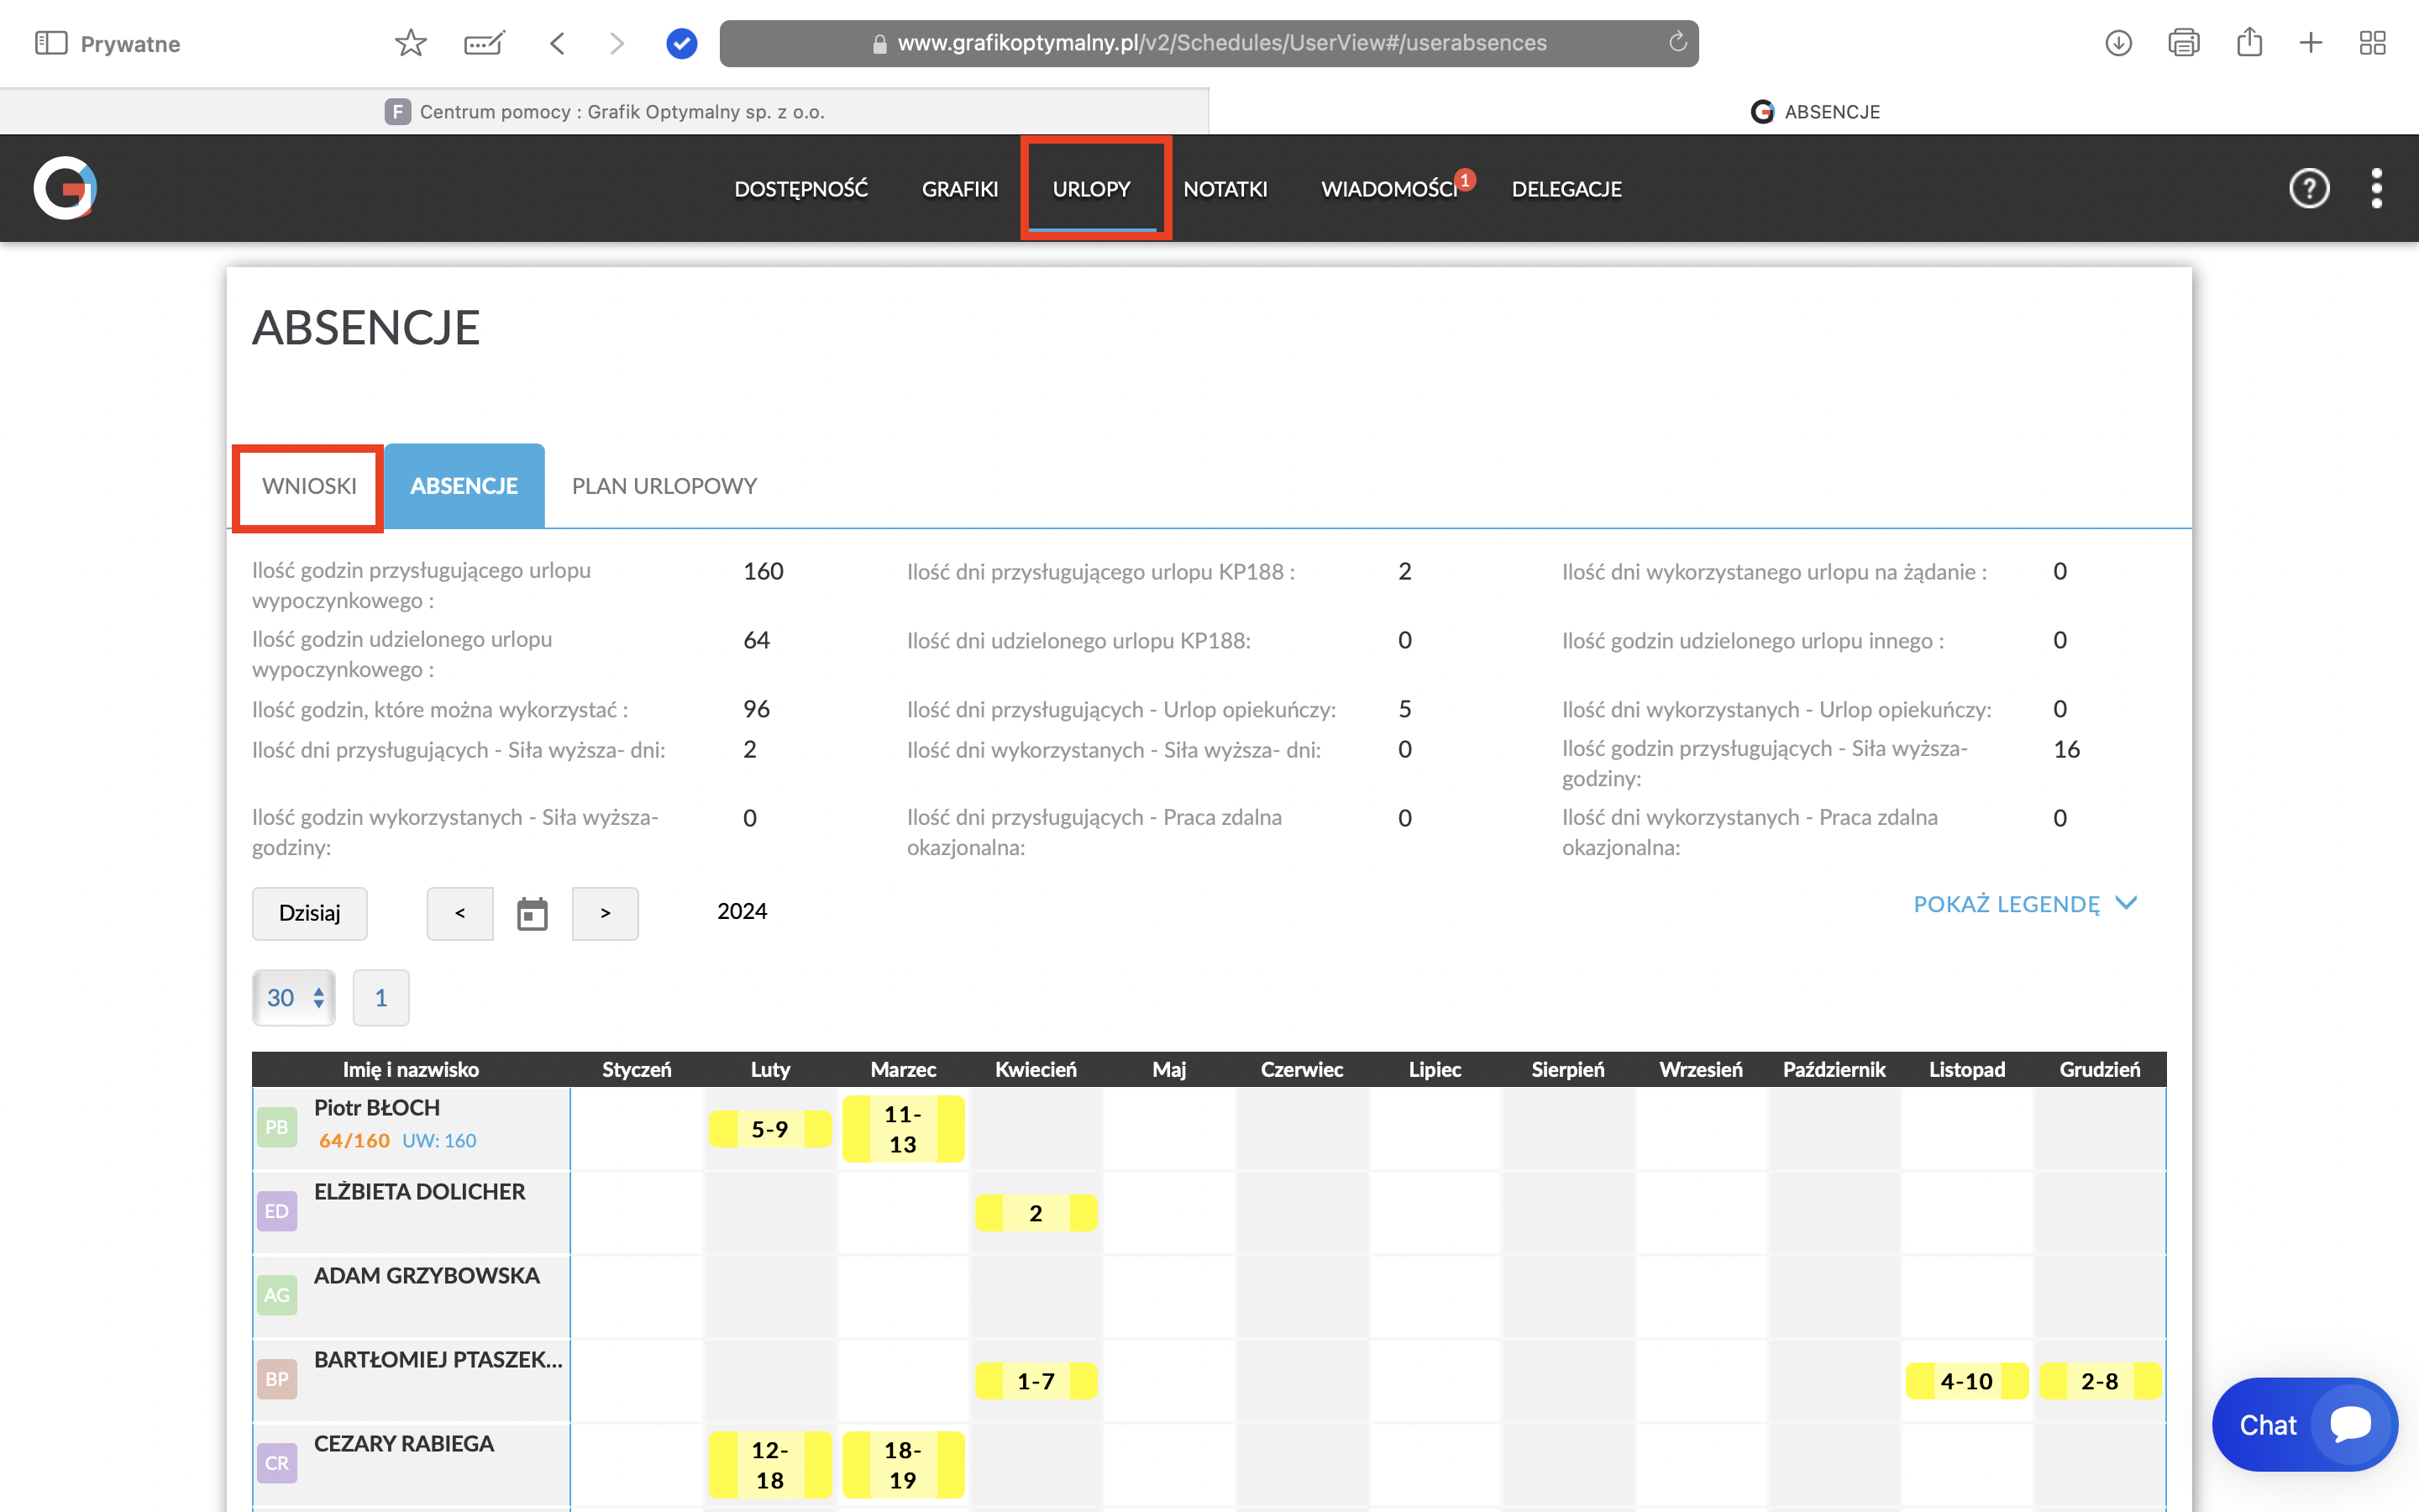Image resolution: width=2419 pixels, height=1512 pixels.
Task: Go to Wiadomości in top menu
Action: click(1388, 189)
